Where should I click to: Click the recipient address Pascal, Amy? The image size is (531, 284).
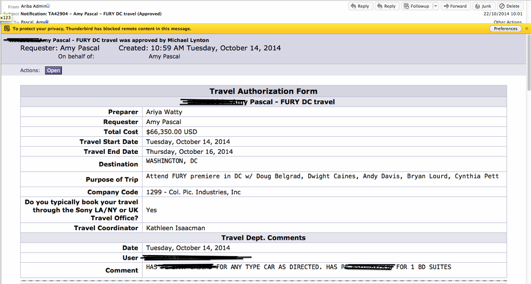[32, 22]
